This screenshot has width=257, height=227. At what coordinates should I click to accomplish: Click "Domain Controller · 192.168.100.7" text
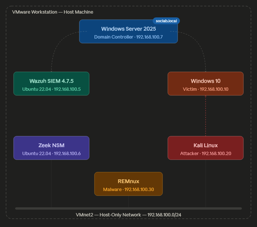coord(128,37)
